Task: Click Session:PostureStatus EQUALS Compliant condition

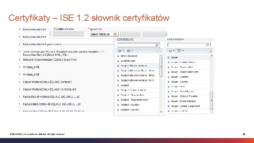Action: pyautogui.click(x=47, y=82)
